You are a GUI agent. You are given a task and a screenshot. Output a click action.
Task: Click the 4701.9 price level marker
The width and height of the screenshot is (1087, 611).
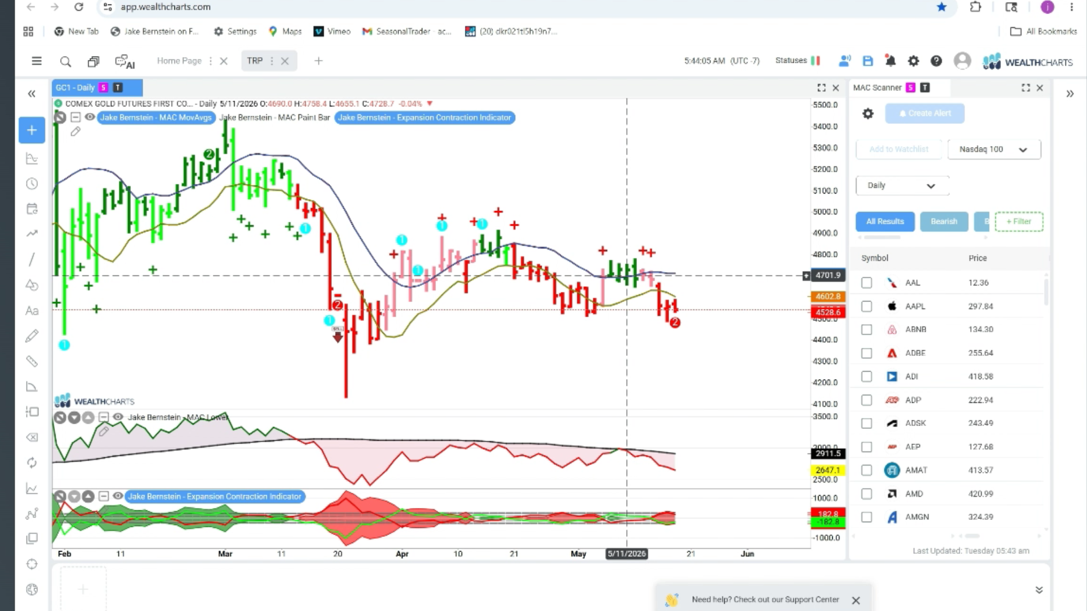tap(828, 276)
